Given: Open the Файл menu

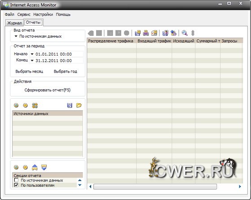Looking at the screenshot, I should click(9, 14).
